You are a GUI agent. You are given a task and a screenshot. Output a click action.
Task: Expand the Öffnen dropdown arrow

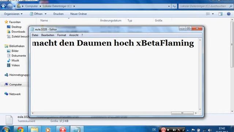[x=45, y=14]
